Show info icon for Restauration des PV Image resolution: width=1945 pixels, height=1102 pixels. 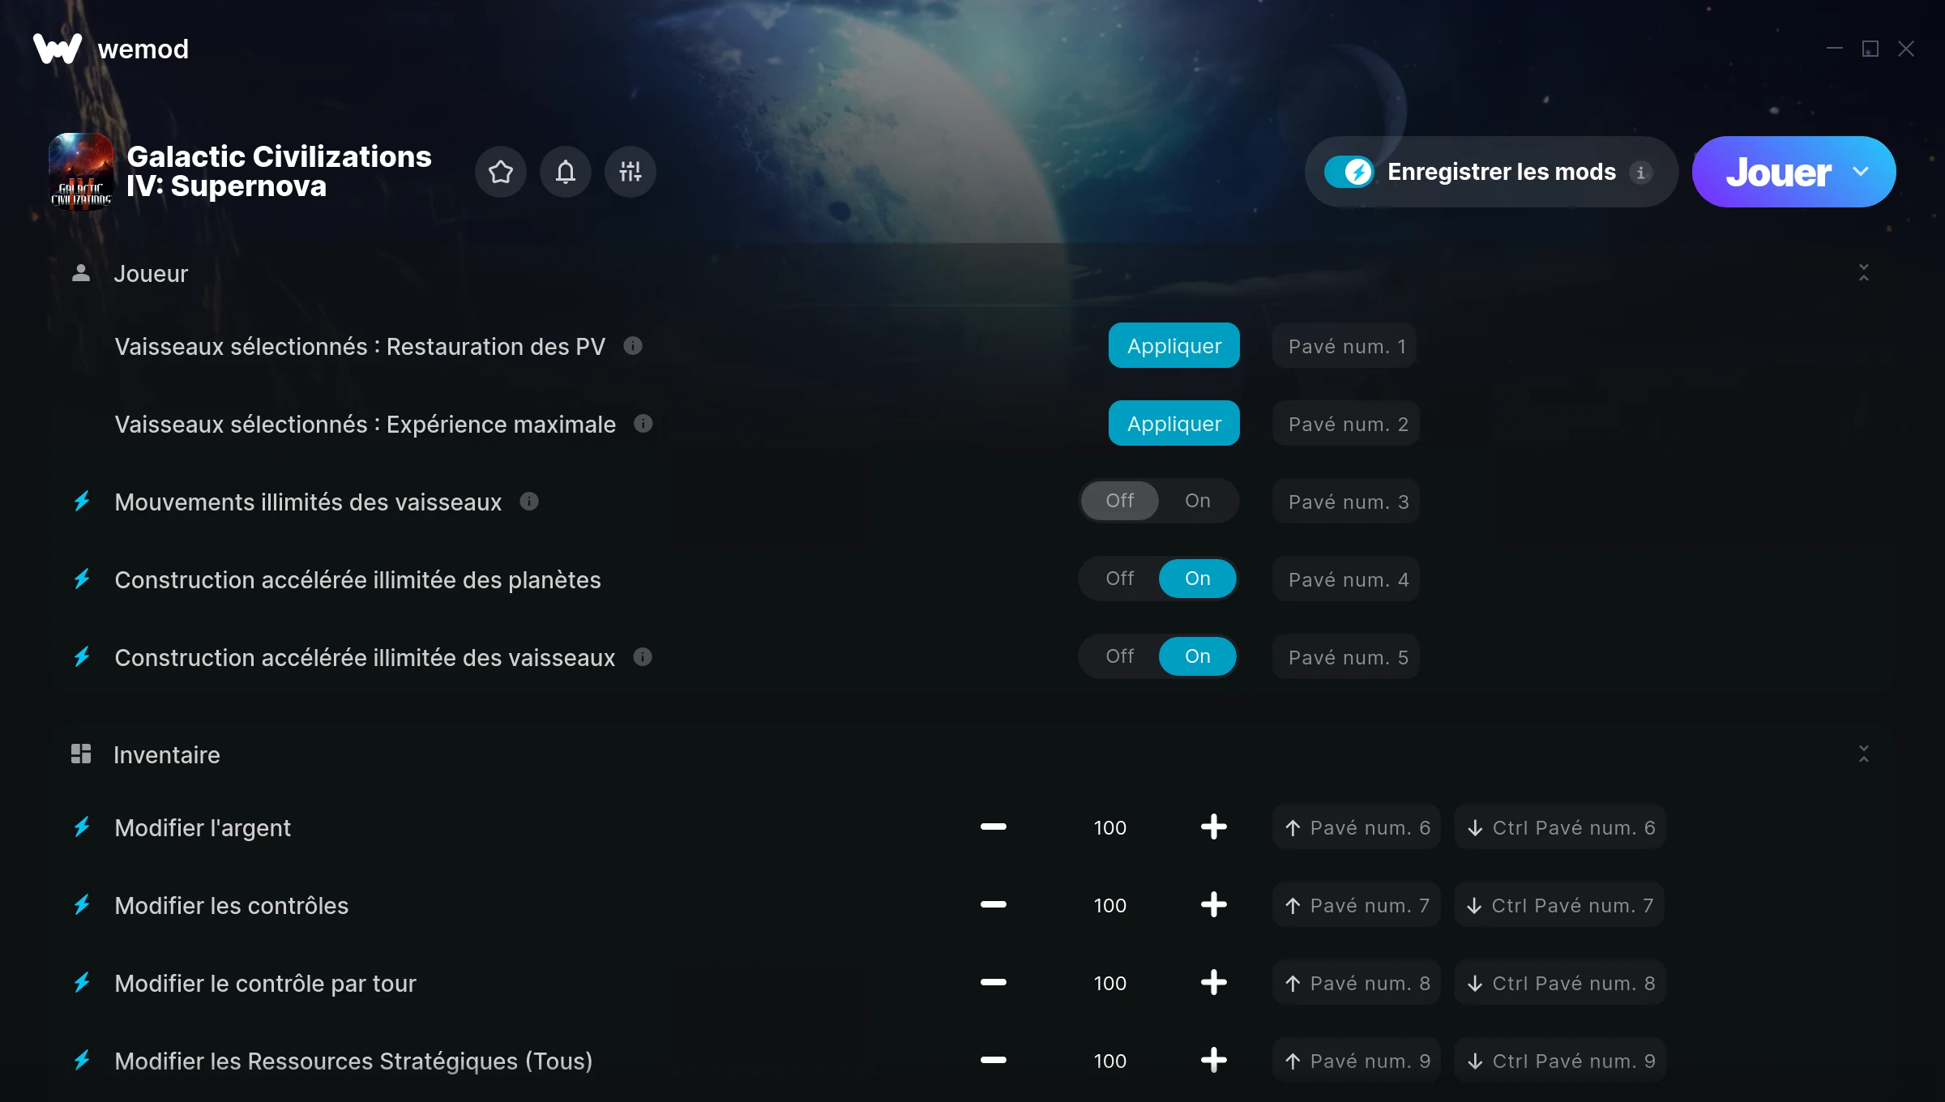click(x=633, y=346)
